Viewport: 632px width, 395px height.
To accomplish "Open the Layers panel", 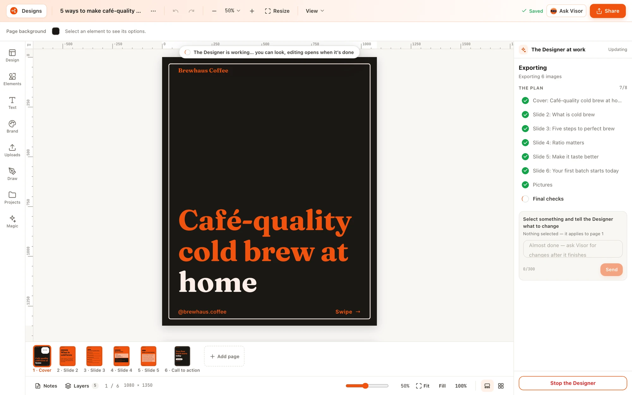I will point(82,386).
